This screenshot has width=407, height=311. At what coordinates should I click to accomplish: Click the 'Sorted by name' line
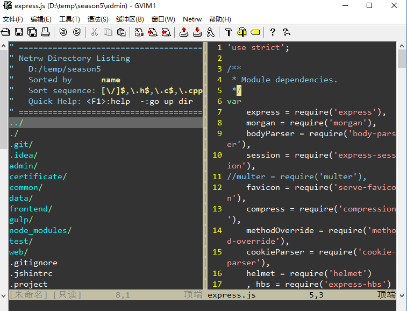74,80
